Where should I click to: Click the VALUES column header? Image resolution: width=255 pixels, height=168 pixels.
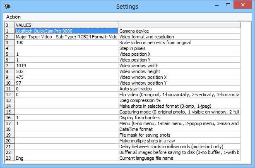[66, 25]
